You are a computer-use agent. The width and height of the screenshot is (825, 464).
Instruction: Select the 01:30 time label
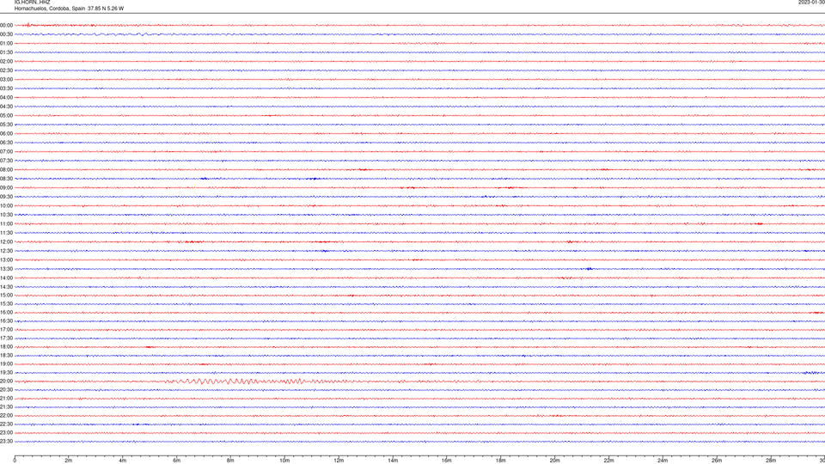pyautogui.click(x=6, y=52)
